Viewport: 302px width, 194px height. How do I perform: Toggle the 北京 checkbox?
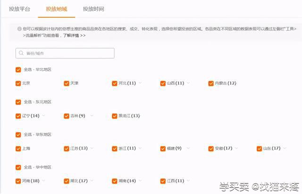18,83
